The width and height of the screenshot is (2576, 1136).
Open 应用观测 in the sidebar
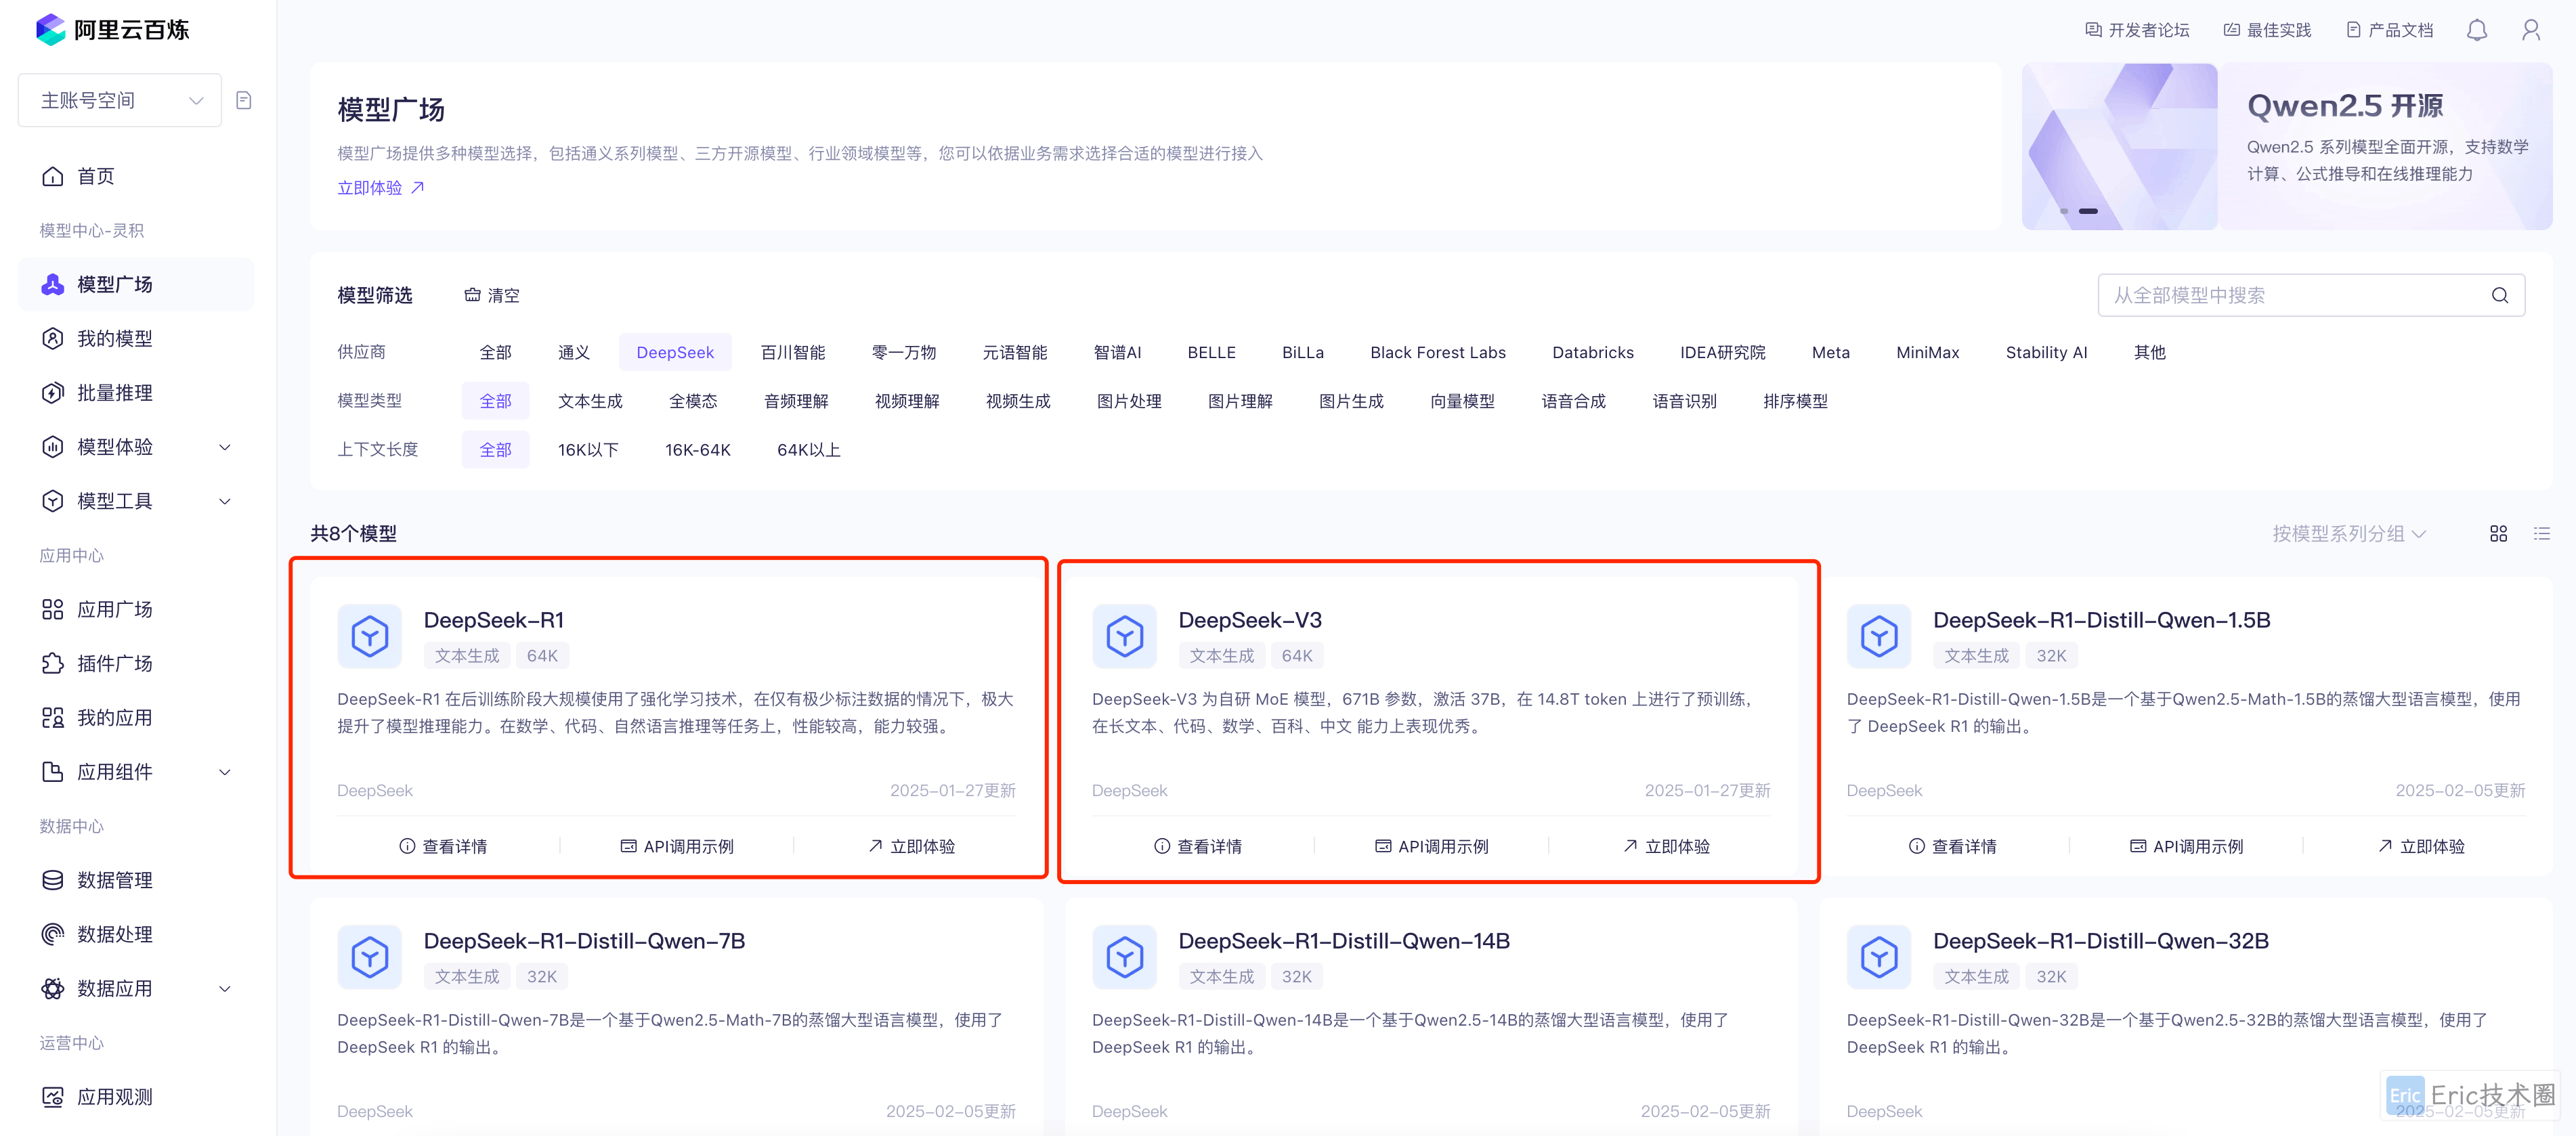[136, 1097]
